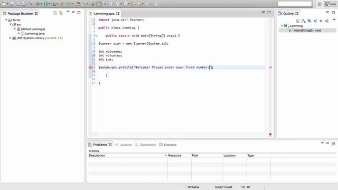Click the Java perspective button

click(330, 4)
